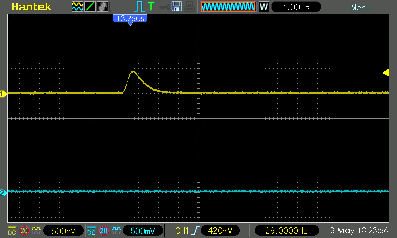Viewport: 397px width, 238px height.
Task: Click the CH1 yellow probe waveform icon
Action: pyautogui.click(x=36, y=230)
